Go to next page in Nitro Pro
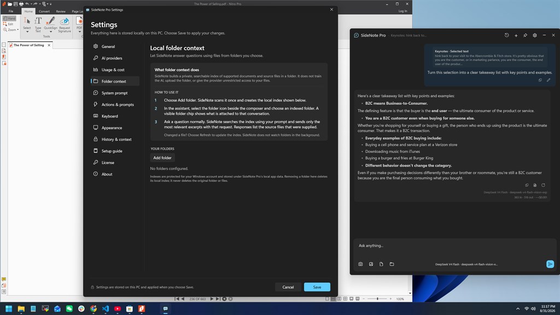The height and width of the screenshot is (315, 560). [x=212, y=299]
